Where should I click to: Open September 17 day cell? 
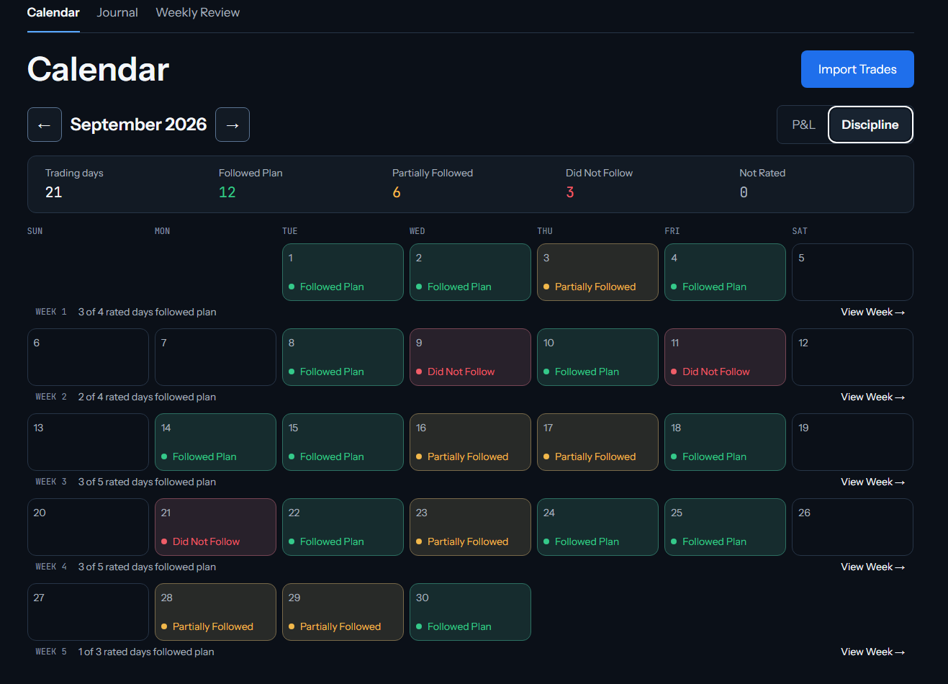coord(597,442)
